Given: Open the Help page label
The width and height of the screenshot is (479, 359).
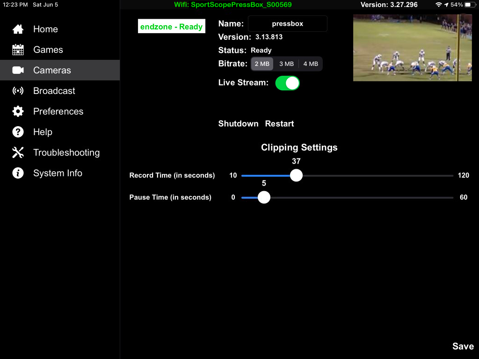Looking at the screenshot, I should click(x=43, y=132).
